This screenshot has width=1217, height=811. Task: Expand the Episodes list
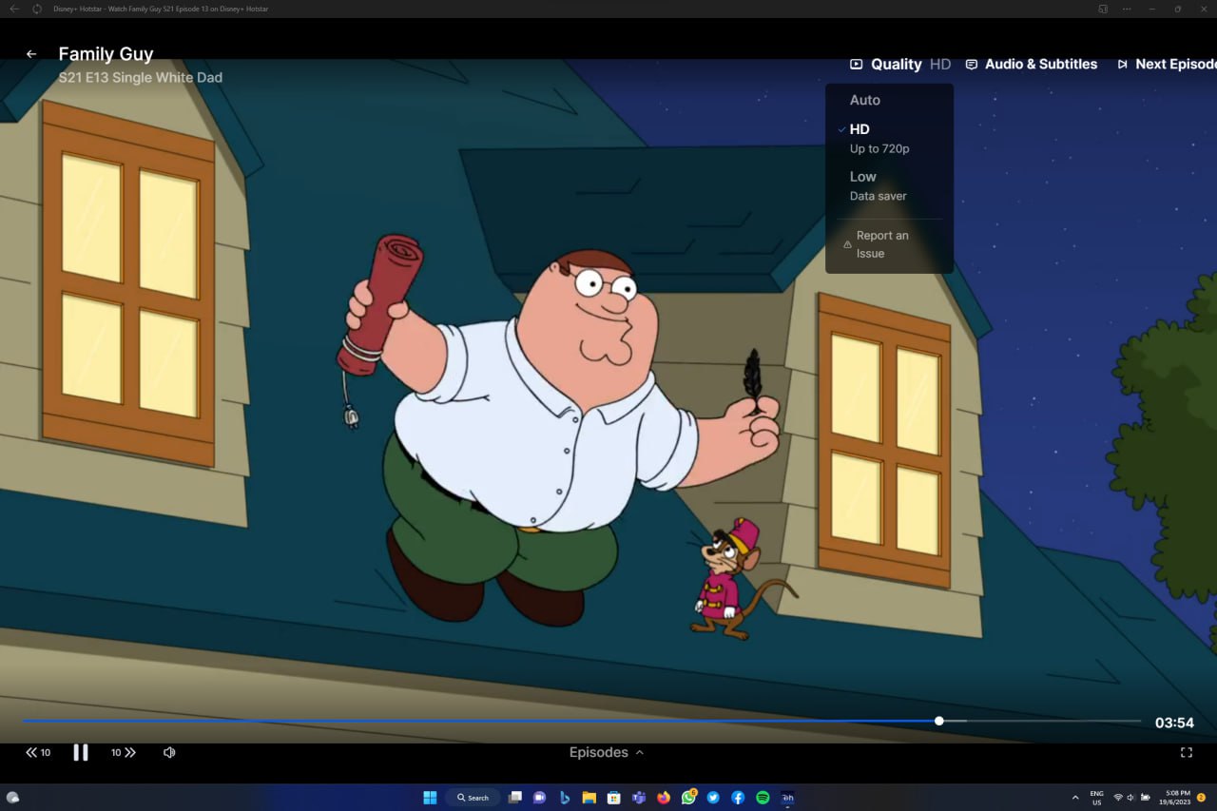click(x=607, y=752)
